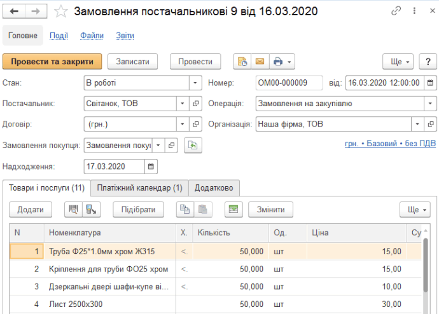This screenshot has height=314, width=439.
Task: Go back with the left arrow button
Action: (14, 11)
